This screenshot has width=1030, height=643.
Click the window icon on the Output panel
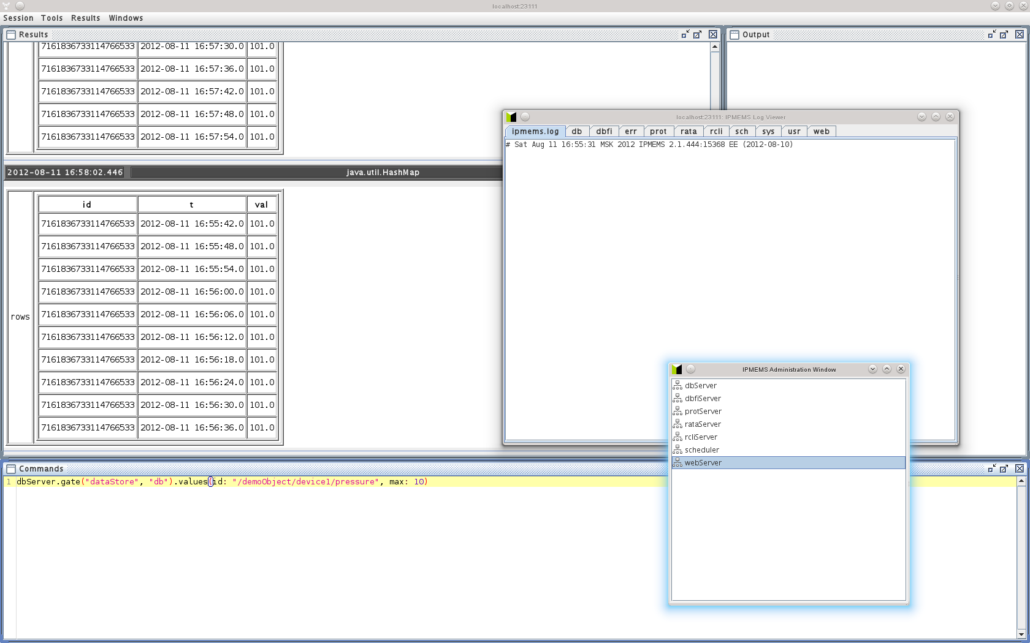[733, 34]
